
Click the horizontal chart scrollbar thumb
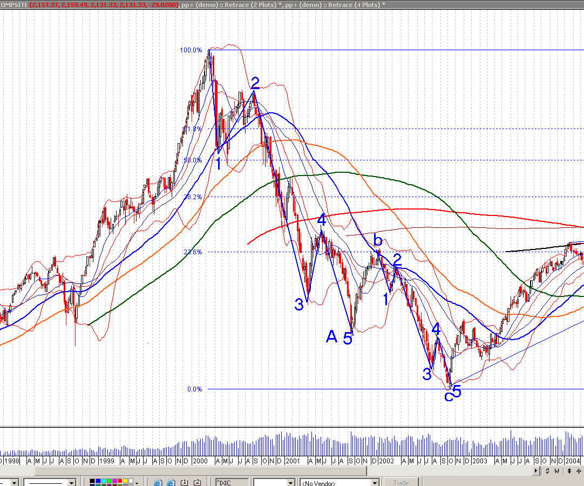point(200,471)
